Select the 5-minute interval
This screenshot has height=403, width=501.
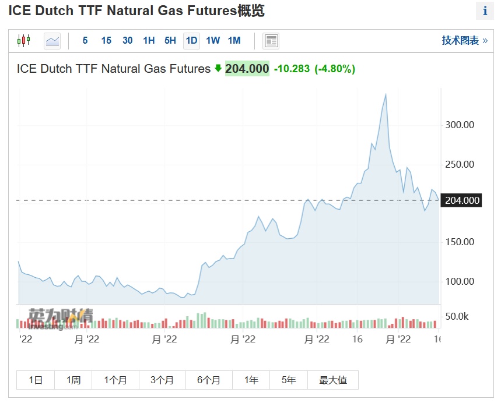[85, 41]
